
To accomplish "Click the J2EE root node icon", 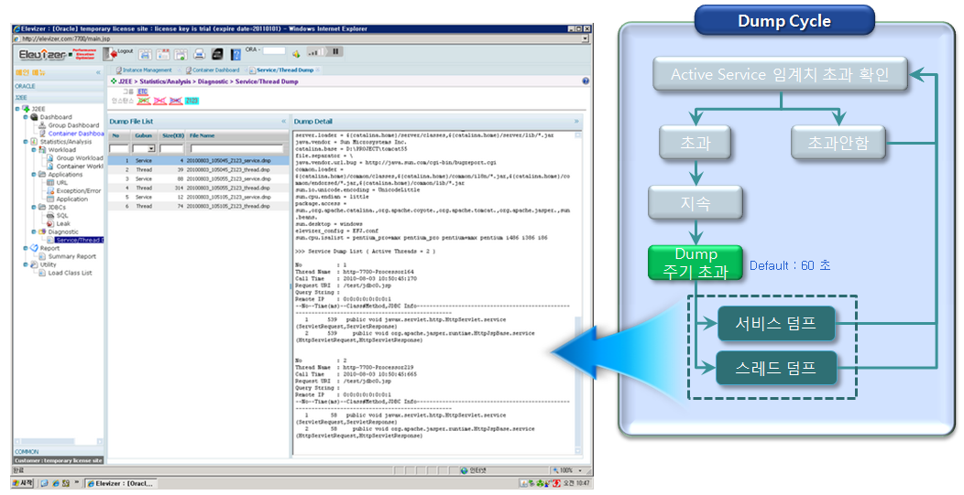I will (x=26, y=109).
